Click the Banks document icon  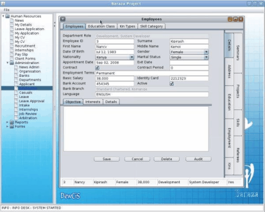click(16, 76)
